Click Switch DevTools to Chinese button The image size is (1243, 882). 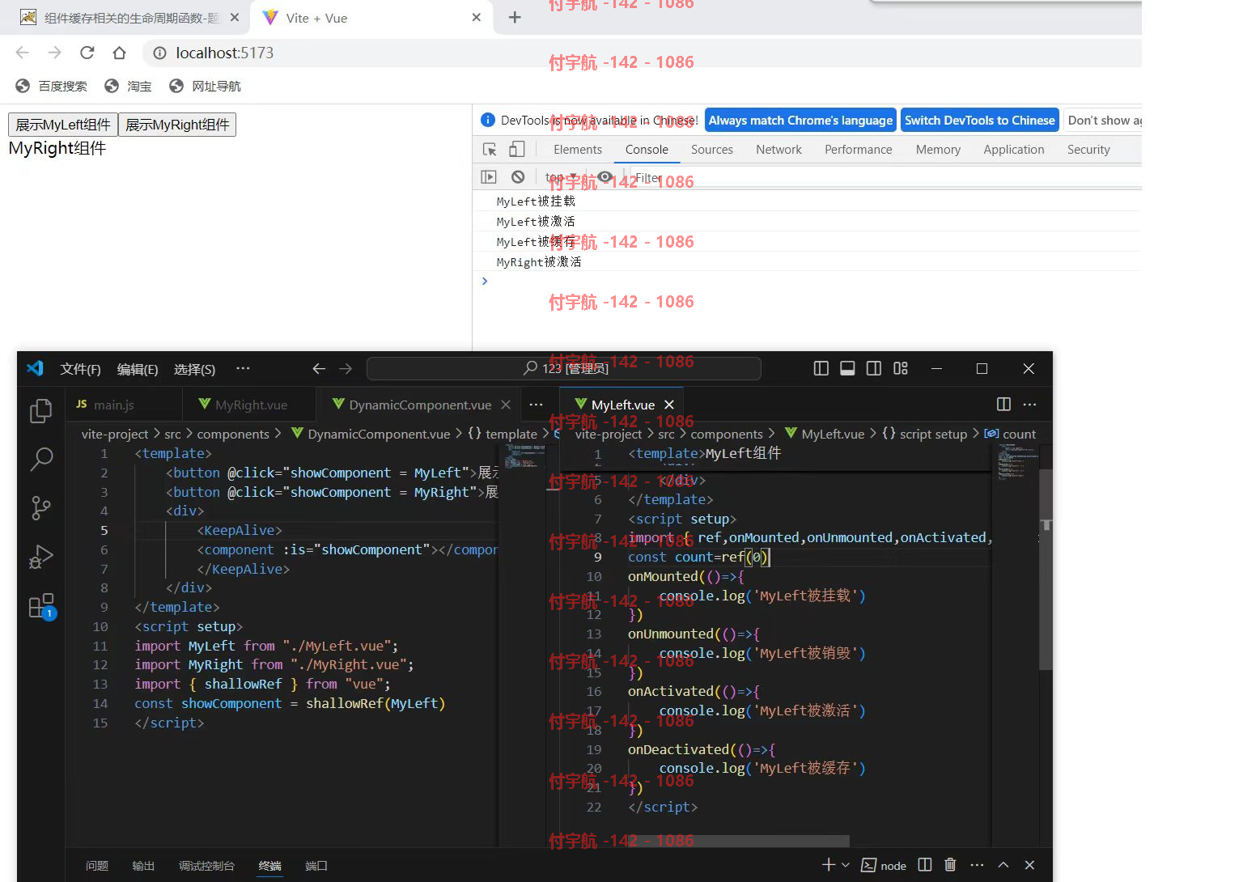tap(979, 121)
